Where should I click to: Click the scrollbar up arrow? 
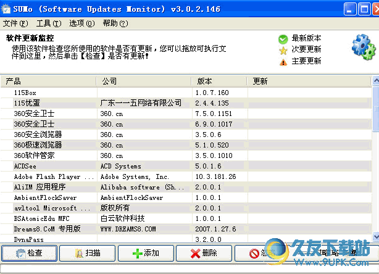point(376,81)
